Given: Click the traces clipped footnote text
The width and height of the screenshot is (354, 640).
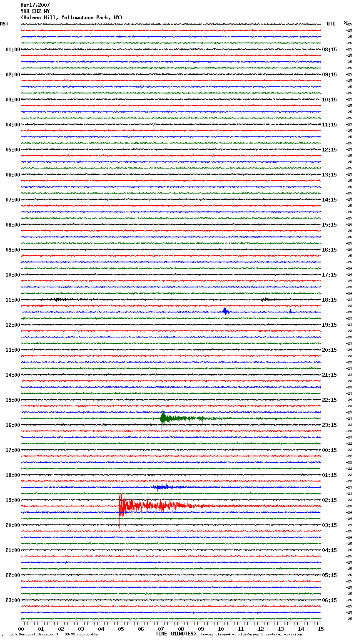Looking at the screenshot, I should tap(252, 634).
